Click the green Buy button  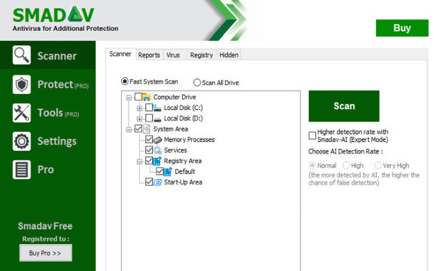coord(402,28)
